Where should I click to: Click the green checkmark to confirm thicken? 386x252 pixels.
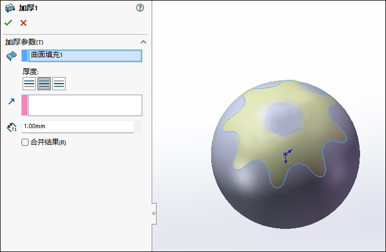coord(8,23)
